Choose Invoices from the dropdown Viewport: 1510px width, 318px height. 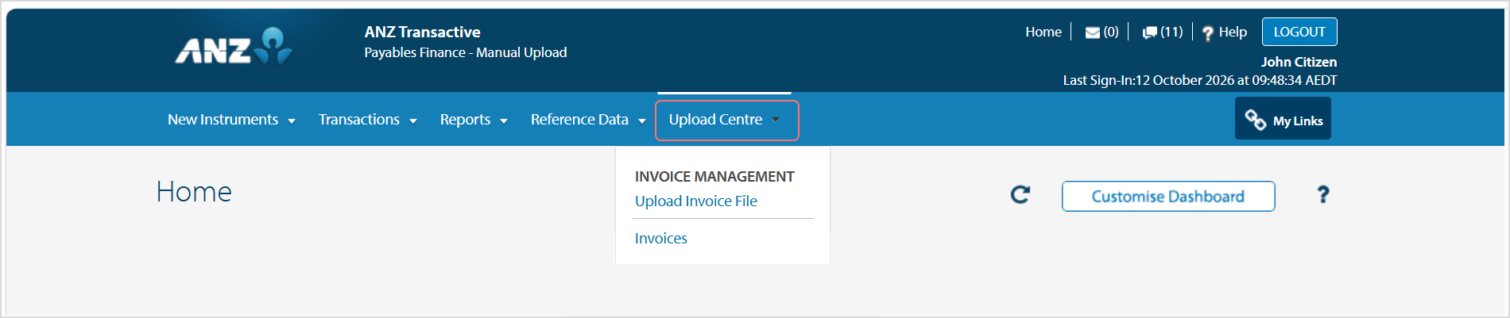[x=661, y=239]
